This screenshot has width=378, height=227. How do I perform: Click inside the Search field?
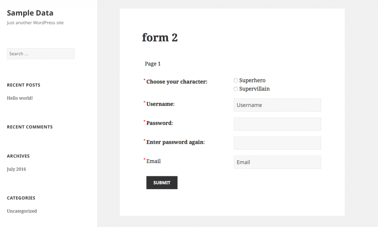pos(41,53)
